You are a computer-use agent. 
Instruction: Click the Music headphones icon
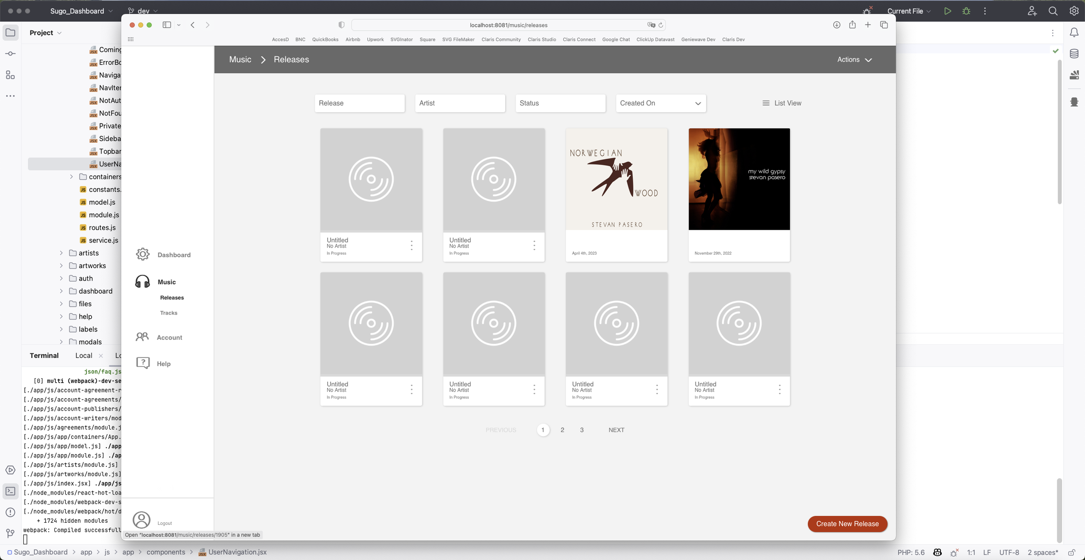point(142,282)
